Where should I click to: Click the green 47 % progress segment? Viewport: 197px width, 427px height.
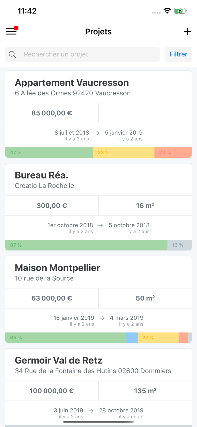tap(49, 153)
